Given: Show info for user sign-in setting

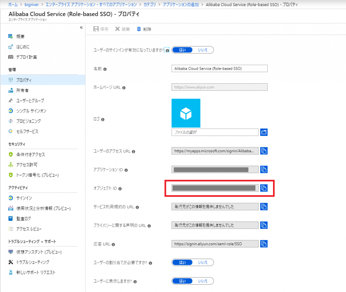Looking at the screenshot, I should coord(168,50).
